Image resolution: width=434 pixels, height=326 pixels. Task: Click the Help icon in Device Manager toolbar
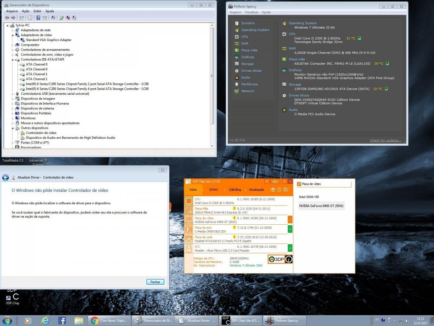[38, 18]
